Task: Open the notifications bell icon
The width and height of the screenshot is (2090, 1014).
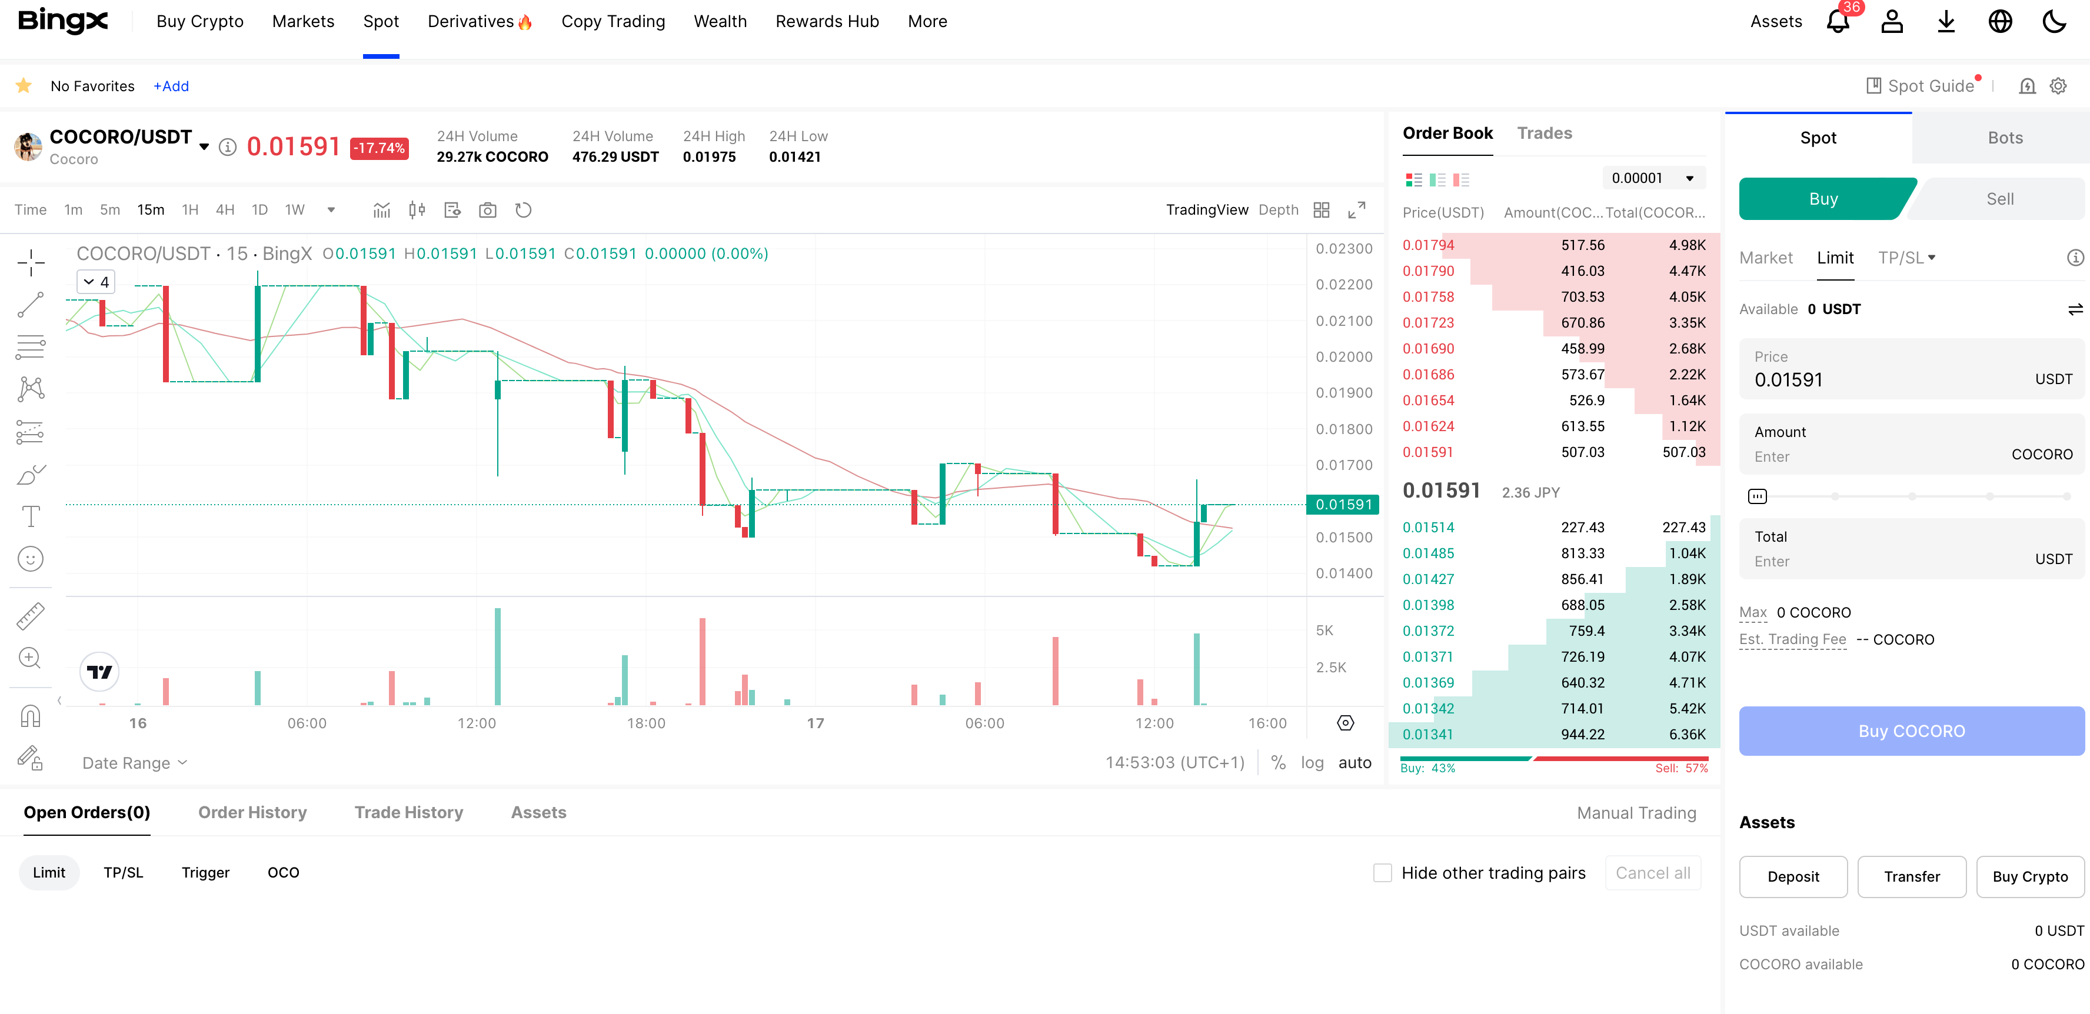Action: (1838, 22)
